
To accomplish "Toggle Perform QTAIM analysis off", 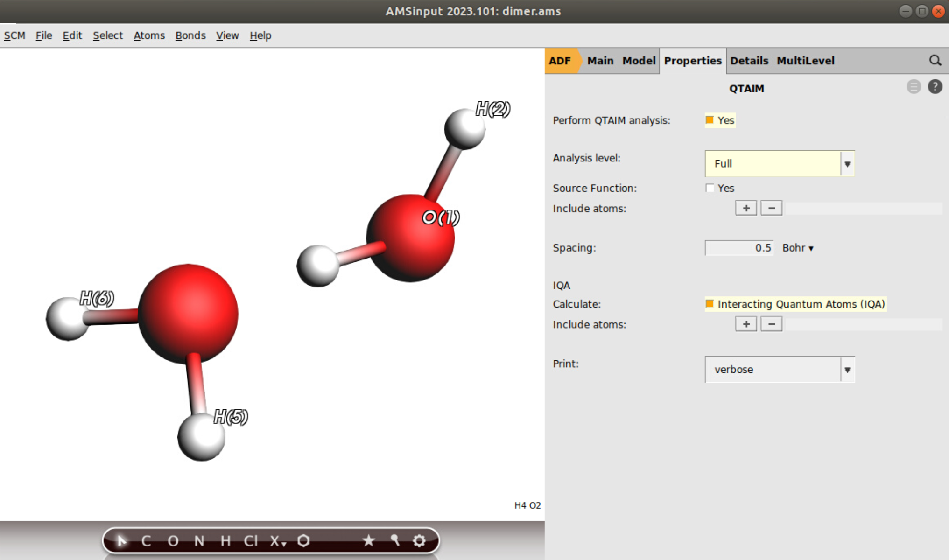I will coord(710,120).
